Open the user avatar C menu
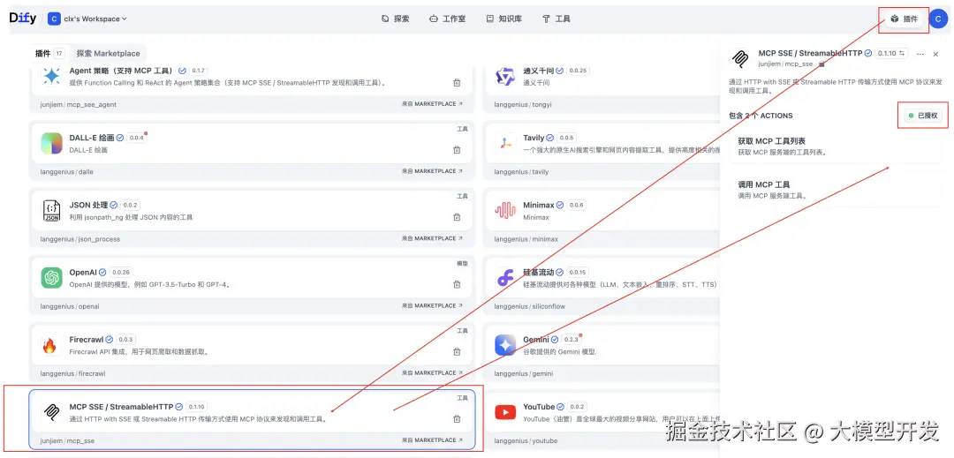 938,19
